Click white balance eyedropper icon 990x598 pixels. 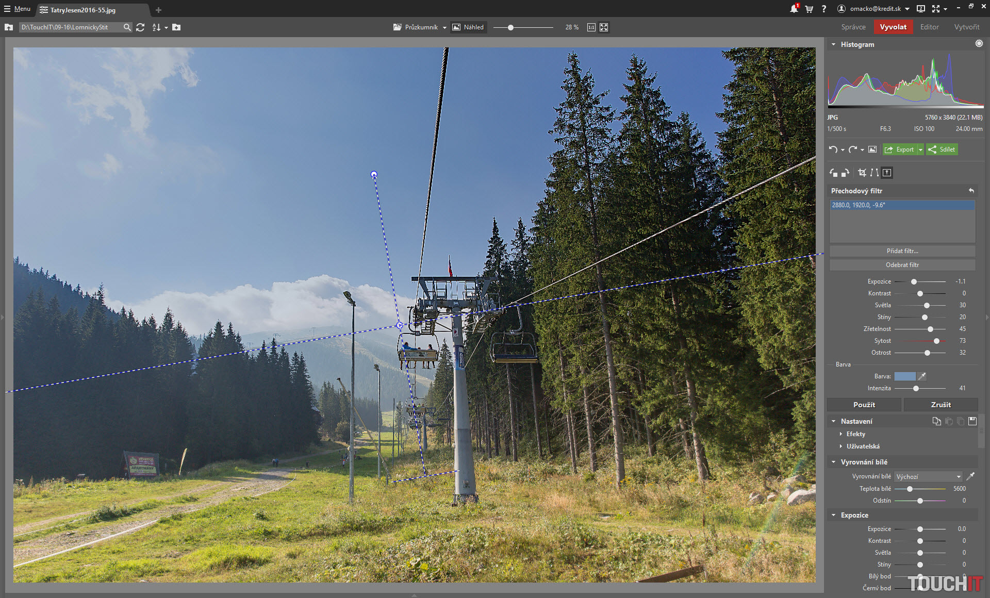pos(970,476)
